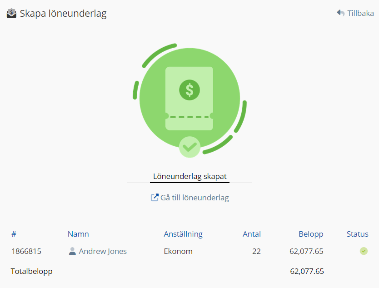This screenshot has height=288, width=379.
Task: Select payroll ID 1866815 in table
Action: 26,251
